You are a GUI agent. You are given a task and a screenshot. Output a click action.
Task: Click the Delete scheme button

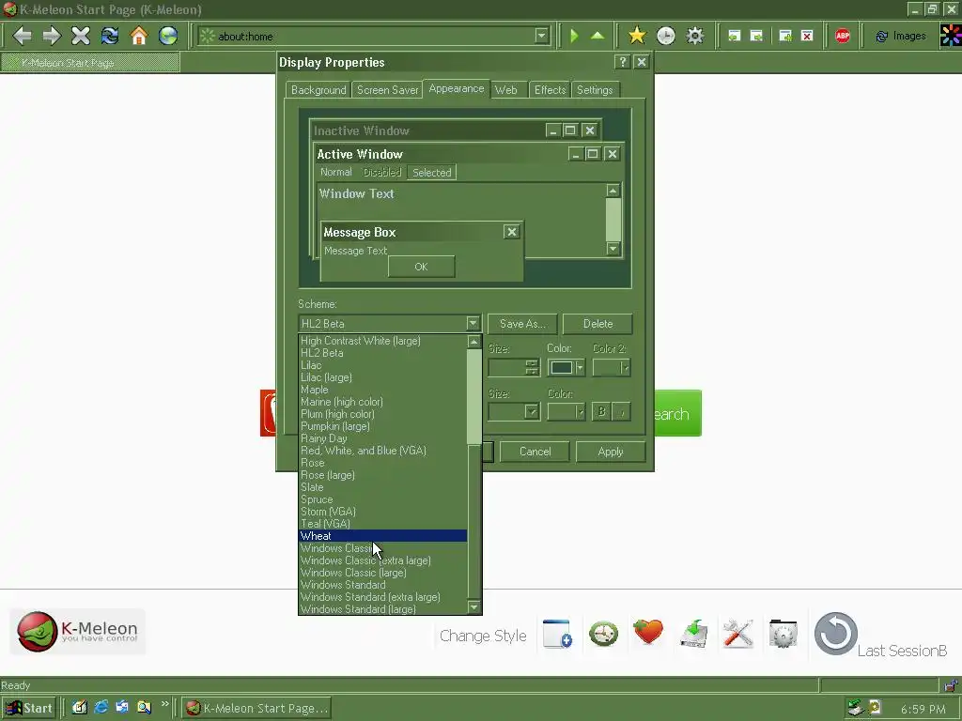[597, 324]
